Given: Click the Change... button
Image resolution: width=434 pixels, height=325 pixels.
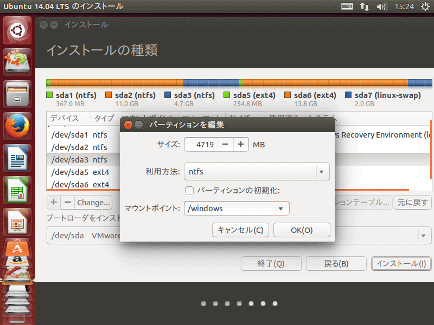Looking at the screenshot, I should pos(93,202).
